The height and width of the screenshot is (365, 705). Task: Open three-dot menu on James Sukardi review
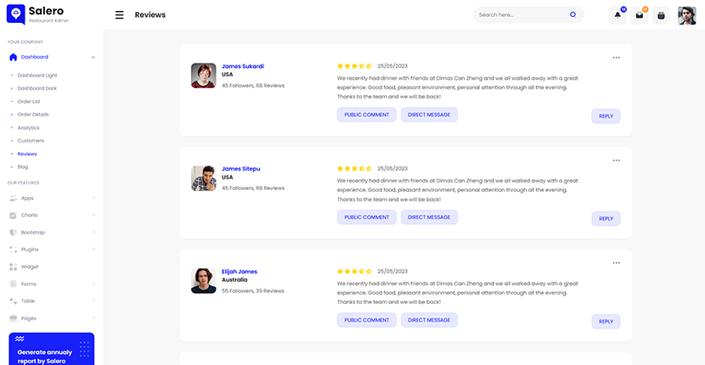click(616, 58)
